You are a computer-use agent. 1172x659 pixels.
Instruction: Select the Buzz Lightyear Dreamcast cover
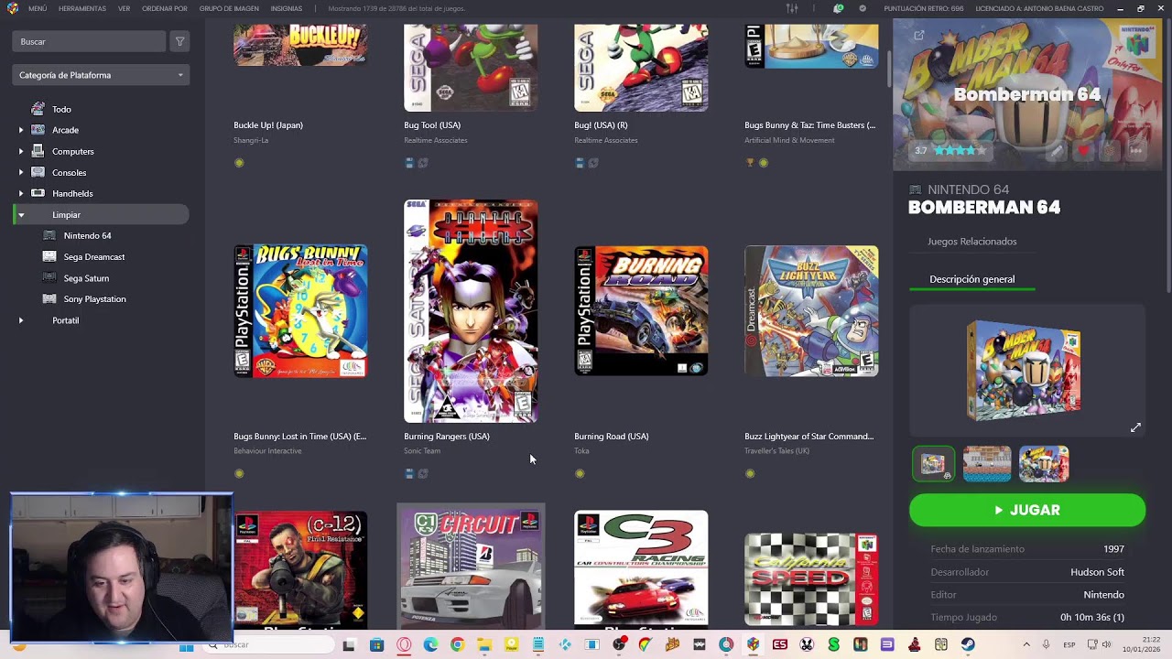click(811, 311)
